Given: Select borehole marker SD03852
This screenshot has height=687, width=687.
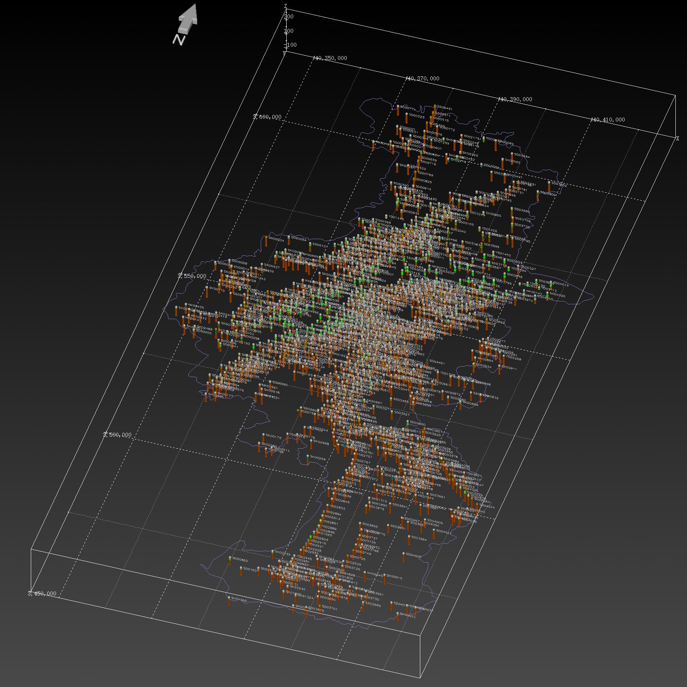Looking at the screenshot, I should (549, 186).
